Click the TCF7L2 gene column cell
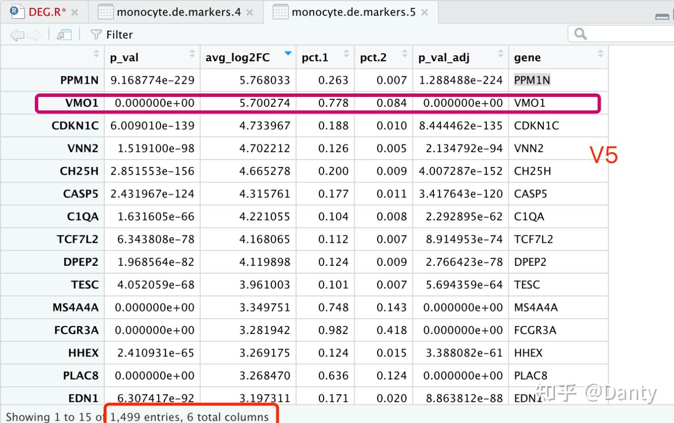This screenshot has height=423, width=674. [x=533, y=239]
